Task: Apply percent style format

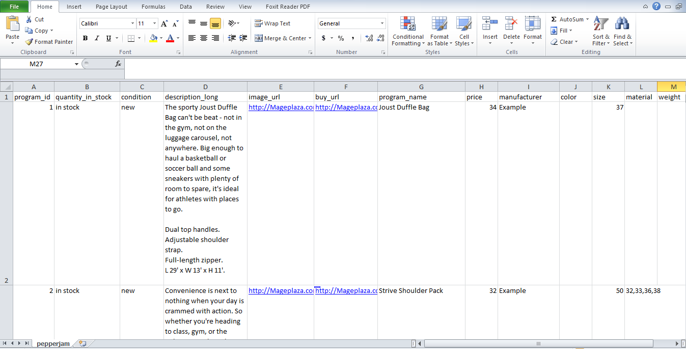Action: coord(341,38)
